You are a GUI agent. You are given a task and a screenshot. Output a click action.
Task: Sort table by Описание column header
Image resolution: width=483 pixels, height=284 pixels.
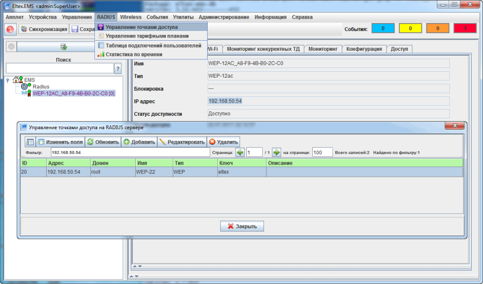(x=364, y=163)
